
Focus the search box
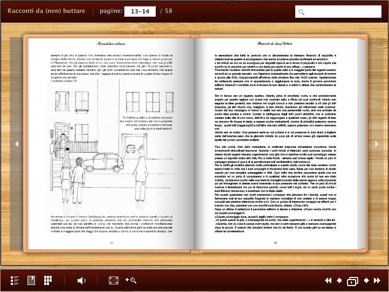pyautogui.click(x=338, y=12)
